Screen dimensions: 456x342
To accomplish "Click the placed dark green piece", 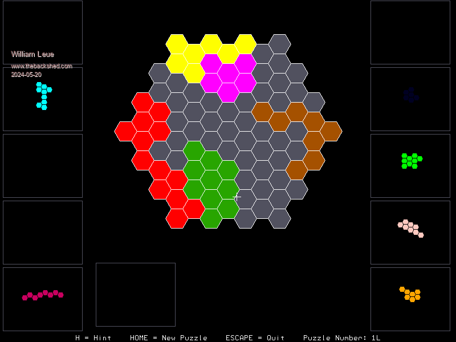I will coord(211,180).
